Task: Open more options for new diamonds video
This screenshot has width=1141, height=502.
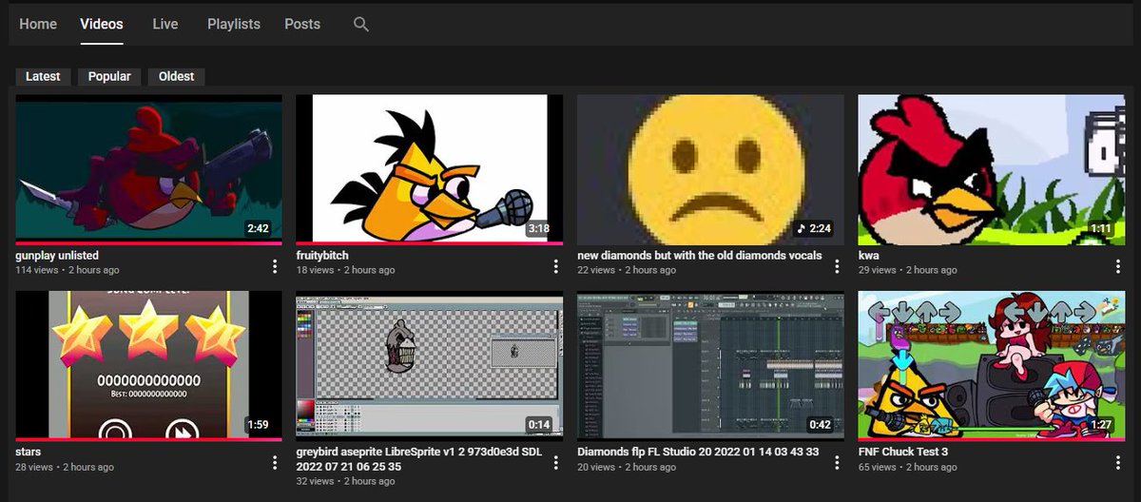Action: 837,265
